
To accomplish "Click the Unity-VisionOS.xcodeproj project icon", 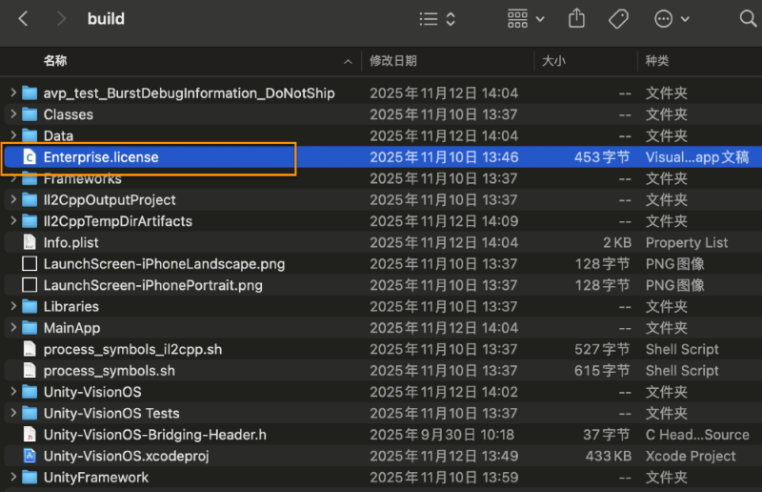I will pos(30,456).
